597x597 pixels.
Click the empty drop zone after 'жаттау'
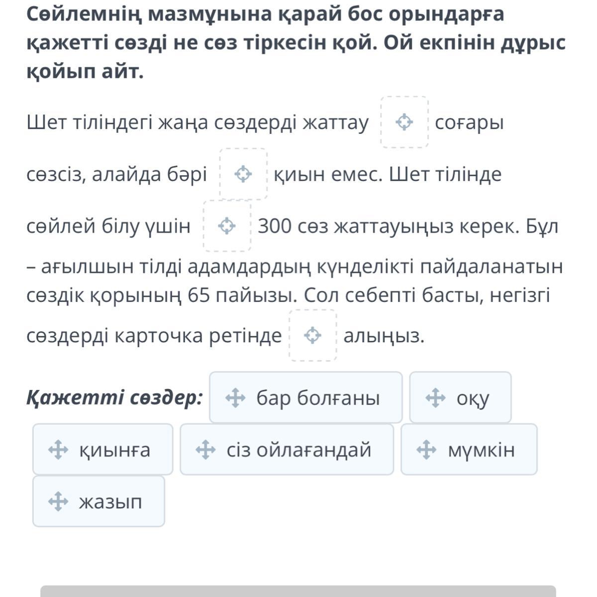pos(404,122)
